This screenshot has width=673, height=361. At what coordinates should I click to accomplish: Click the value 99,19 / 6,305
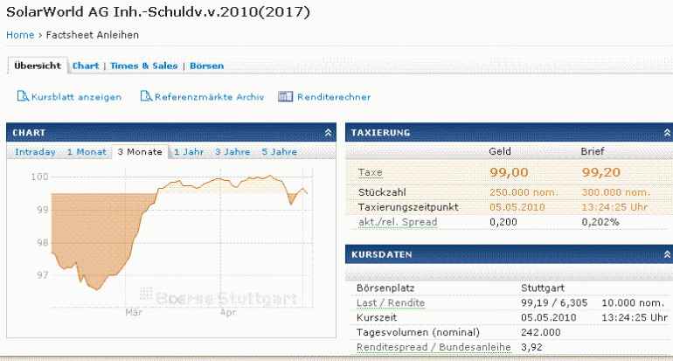pos(554,303)
